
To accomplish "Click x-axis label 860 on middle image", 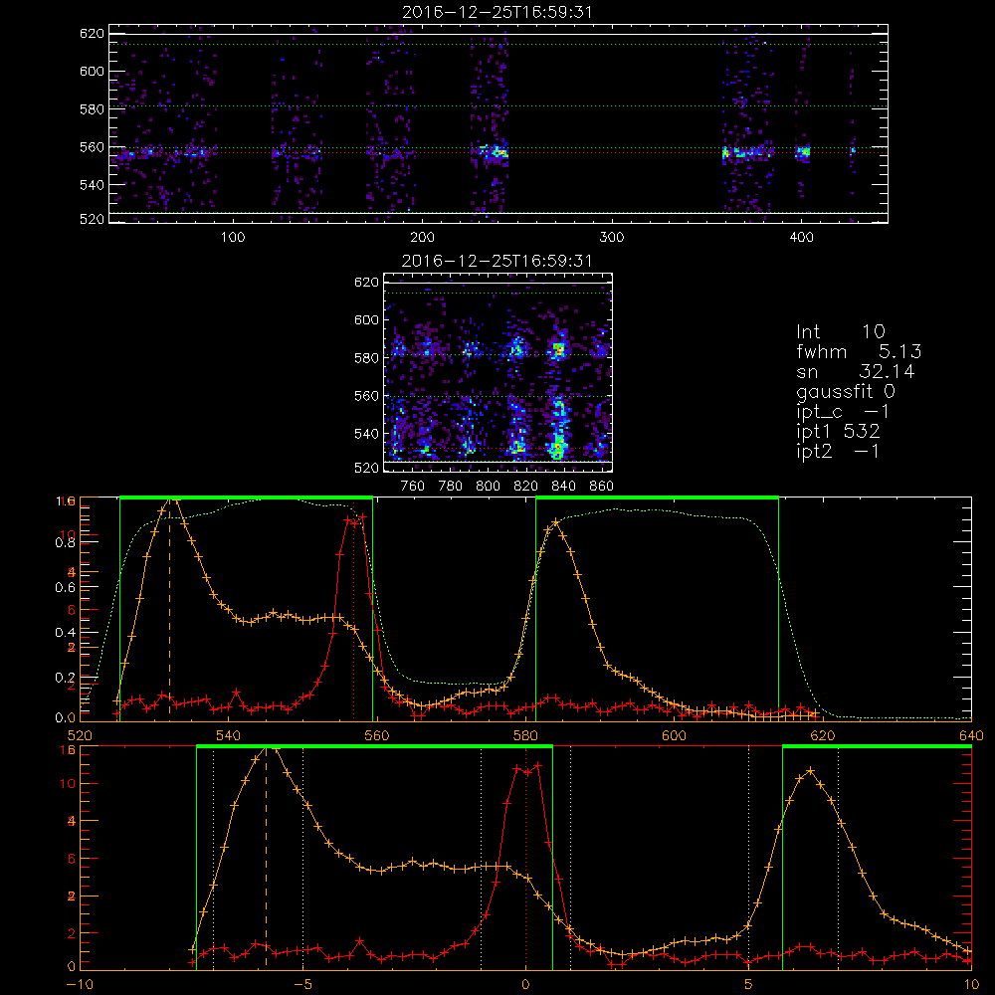I will coord(602,487).
